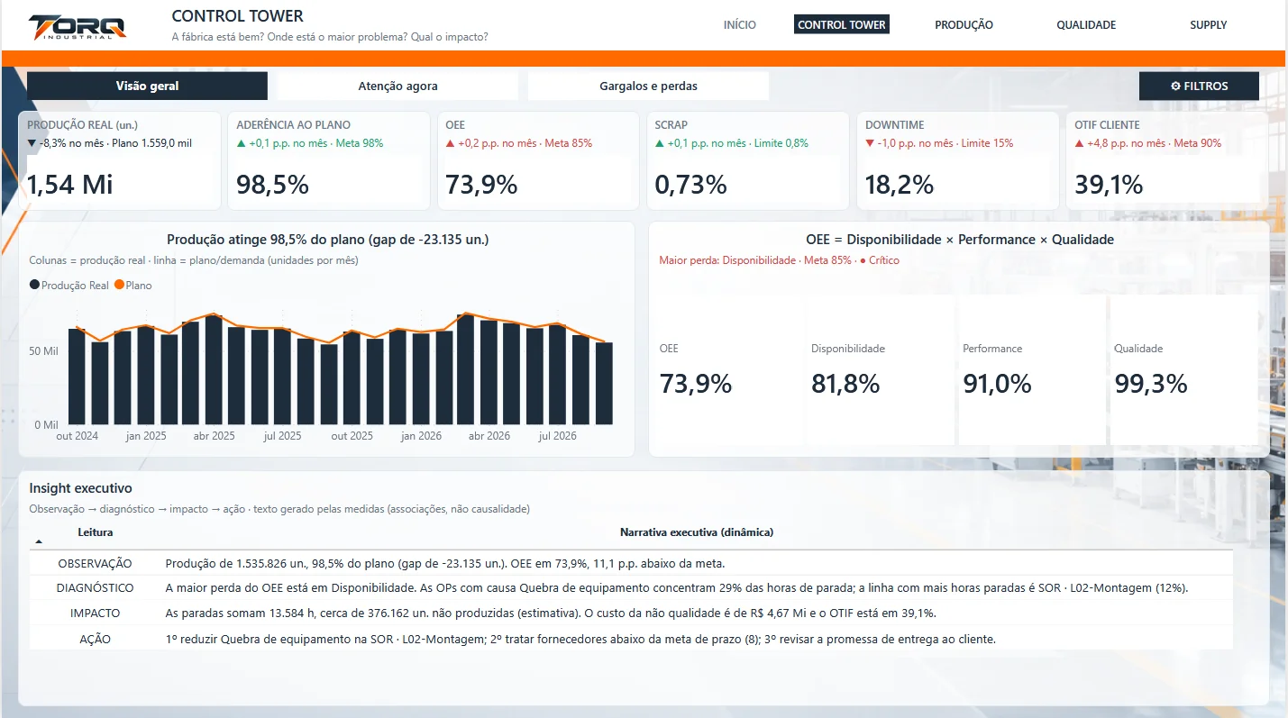Screen dimensions: 1288x718
Task: Click the Disponibilidade value 81,8%
Action: (845, 384)
